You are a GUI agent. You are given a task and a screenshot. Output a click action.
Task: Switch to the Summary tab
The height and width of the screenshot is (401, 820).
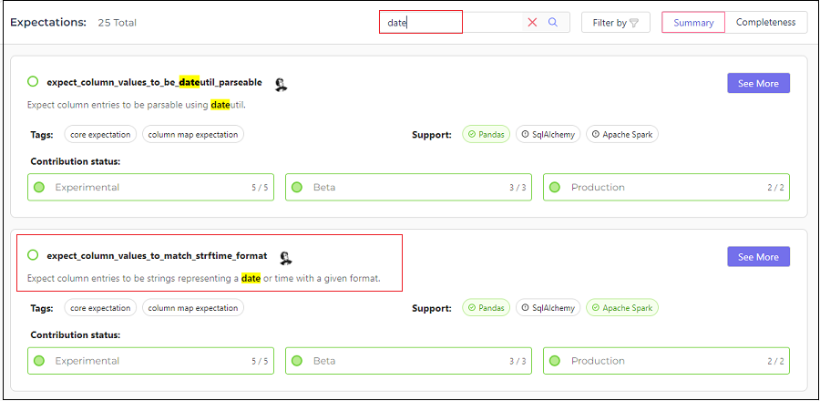tap(693, 23)
